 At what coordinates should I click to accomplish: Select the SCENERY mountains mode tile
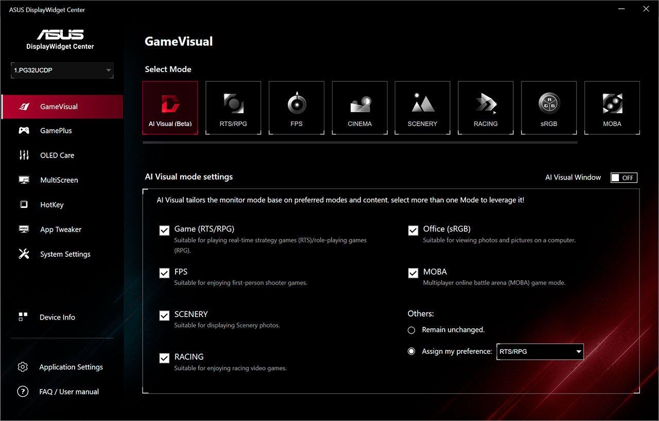[x=422, y=108]
